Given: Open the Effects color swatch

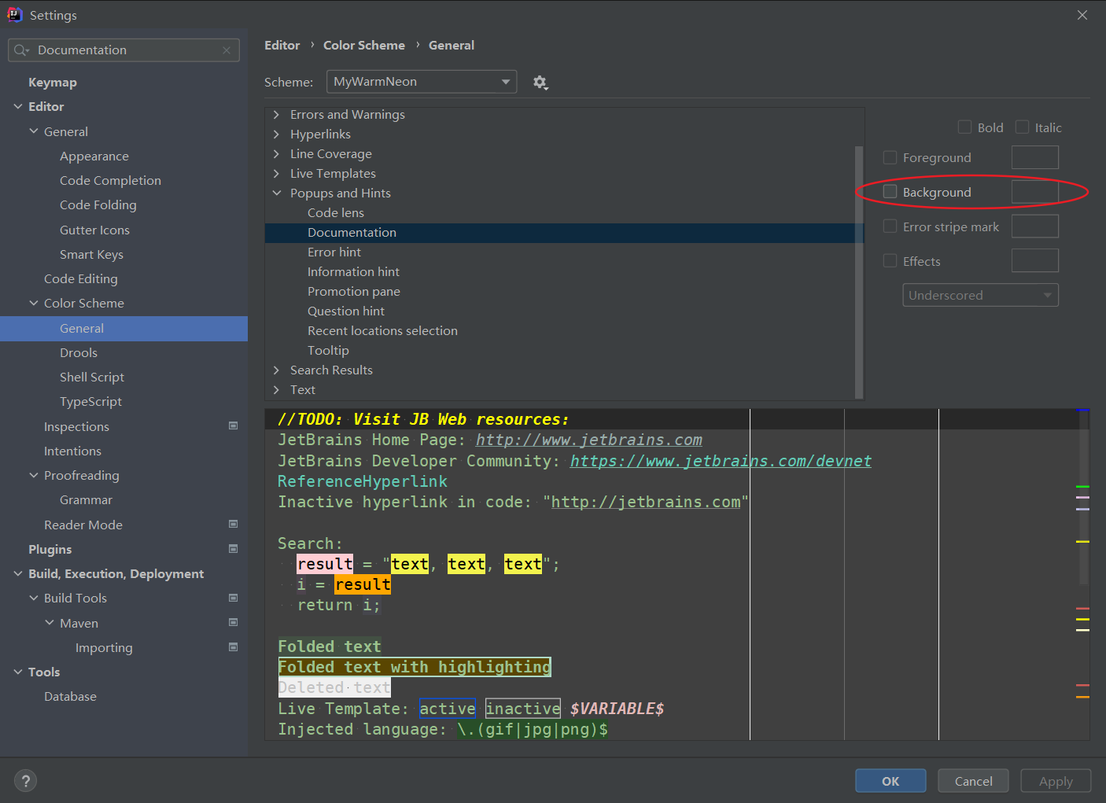Looking at the screenshot, I should [x=1034, y=261].
